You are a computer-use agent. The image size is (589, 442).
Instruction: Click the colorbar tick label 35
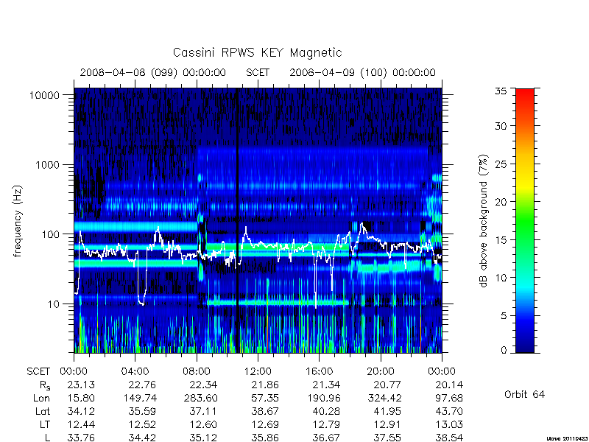click(x=501, y=91)
